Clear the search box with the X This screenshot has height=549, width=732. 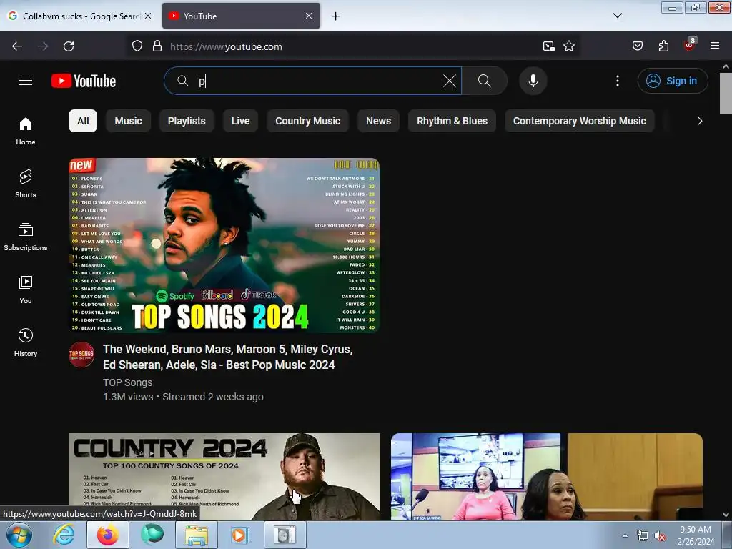[x=449, y=81]
